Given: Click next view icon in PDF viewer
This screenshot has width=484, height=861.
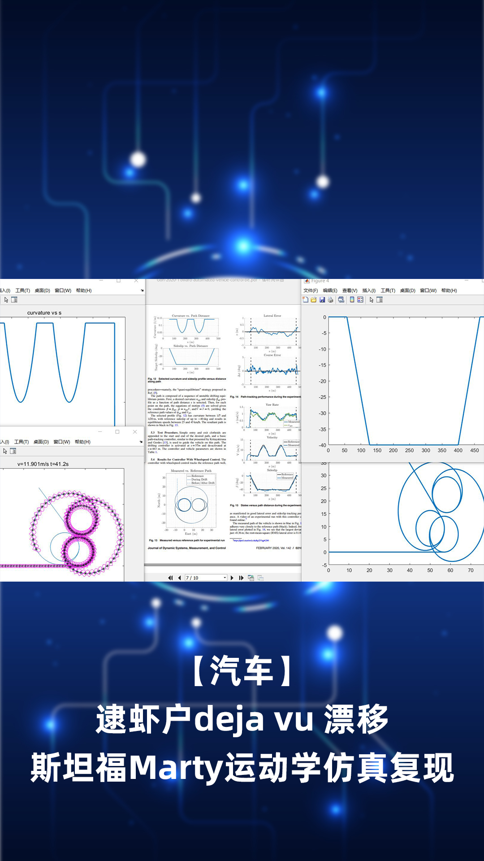Looking at the screenshot, I should (260, 578).
